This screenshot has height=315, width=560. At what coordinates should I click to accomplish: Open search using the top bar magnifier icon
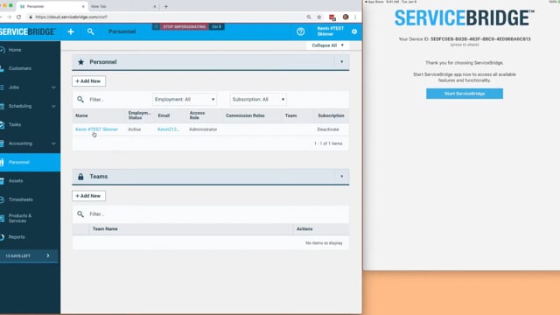[x=90, y=31]
